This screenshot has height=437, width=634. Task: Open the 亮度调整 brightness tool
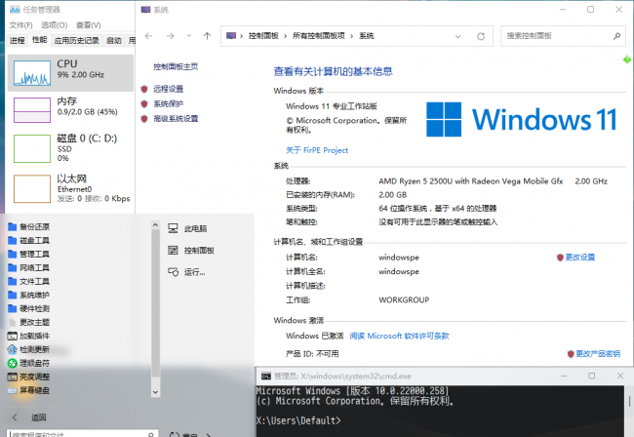(28, 377)
